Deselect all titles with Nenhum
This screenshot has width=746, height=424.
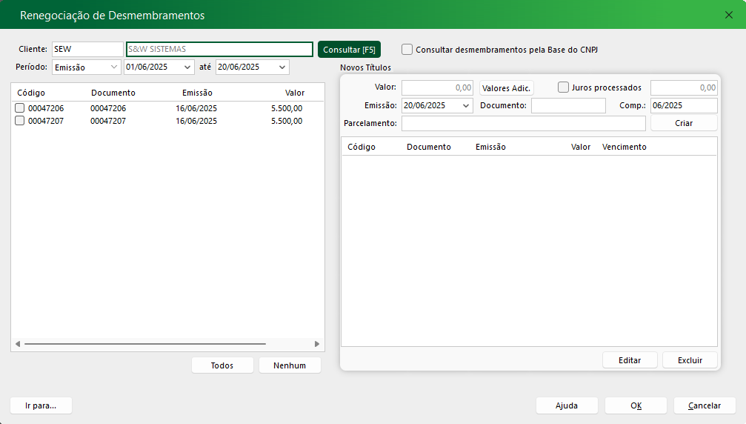290,365
